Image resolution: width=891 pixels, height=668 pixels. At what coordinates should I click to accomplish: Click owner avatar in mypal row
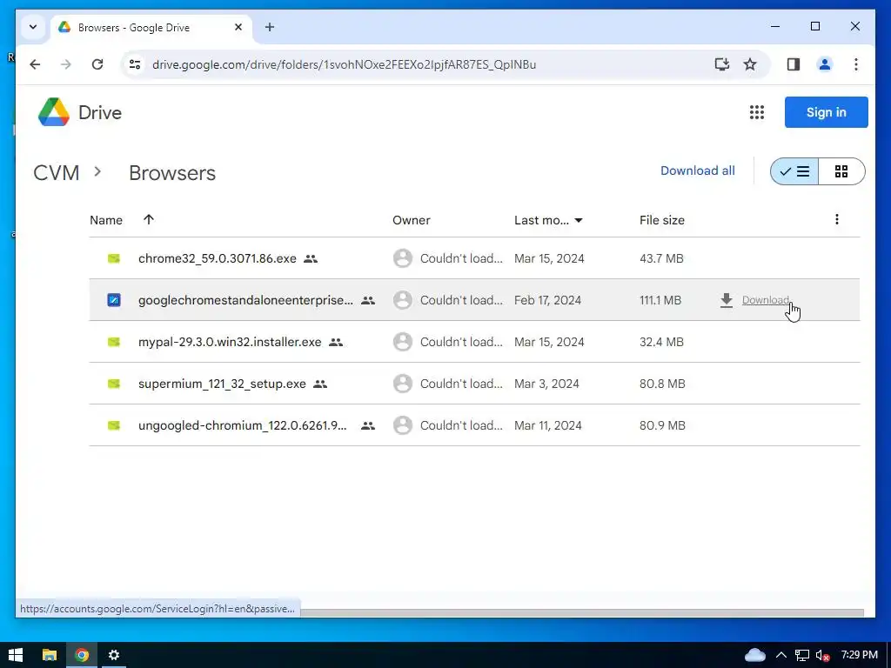[403, 342]
